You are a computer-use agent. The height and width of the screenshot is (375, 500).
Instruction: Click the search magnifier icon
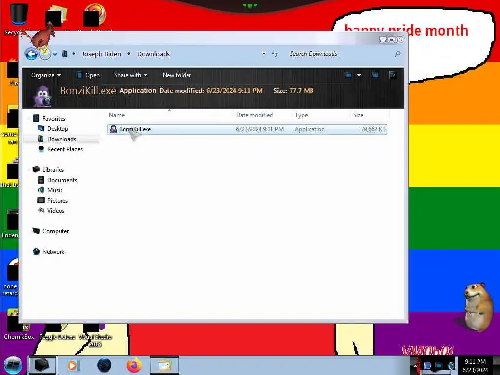(397, 54)
